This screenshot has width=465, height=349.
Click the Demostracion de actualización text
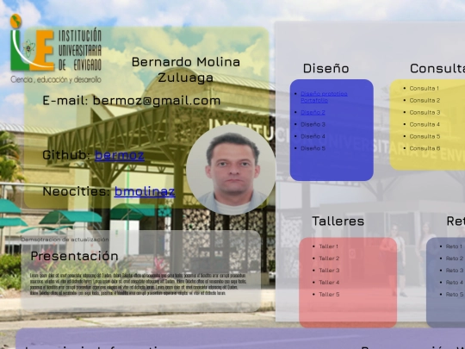click(65, 240)
